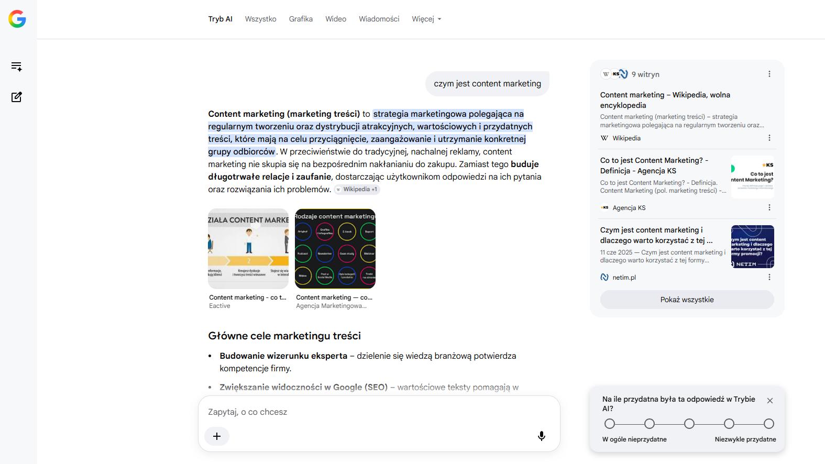This screenshot has width=825, height=464.
Task: Click the 'czym jest content marketing' query bubble
Action: point(487,84)
